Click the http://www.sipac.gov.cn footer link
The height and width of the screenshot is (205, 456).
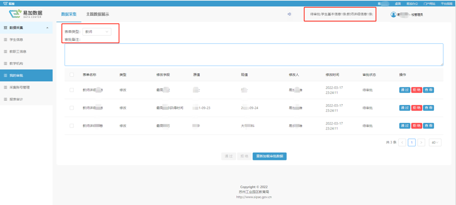pyautogui.click(x=254, y=197)
